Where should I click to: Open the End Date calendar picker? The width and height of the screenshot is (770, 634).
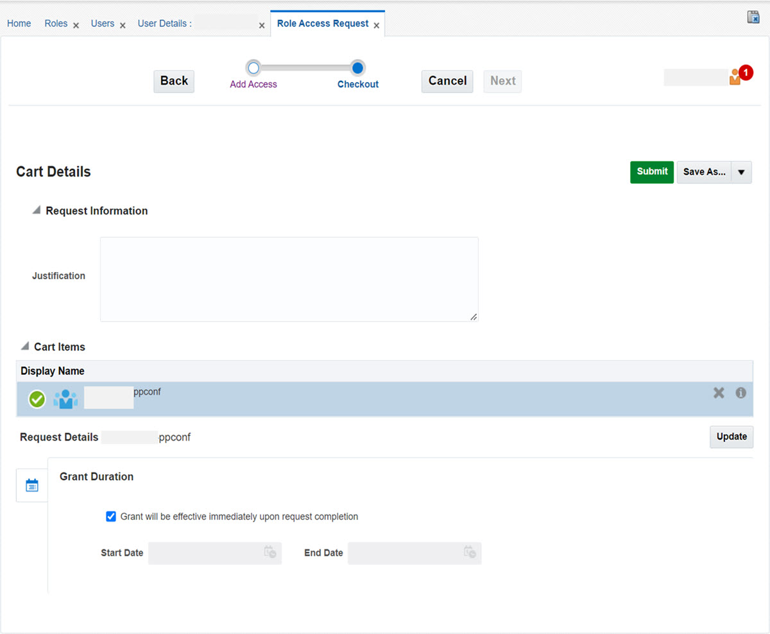coord(469,553)
